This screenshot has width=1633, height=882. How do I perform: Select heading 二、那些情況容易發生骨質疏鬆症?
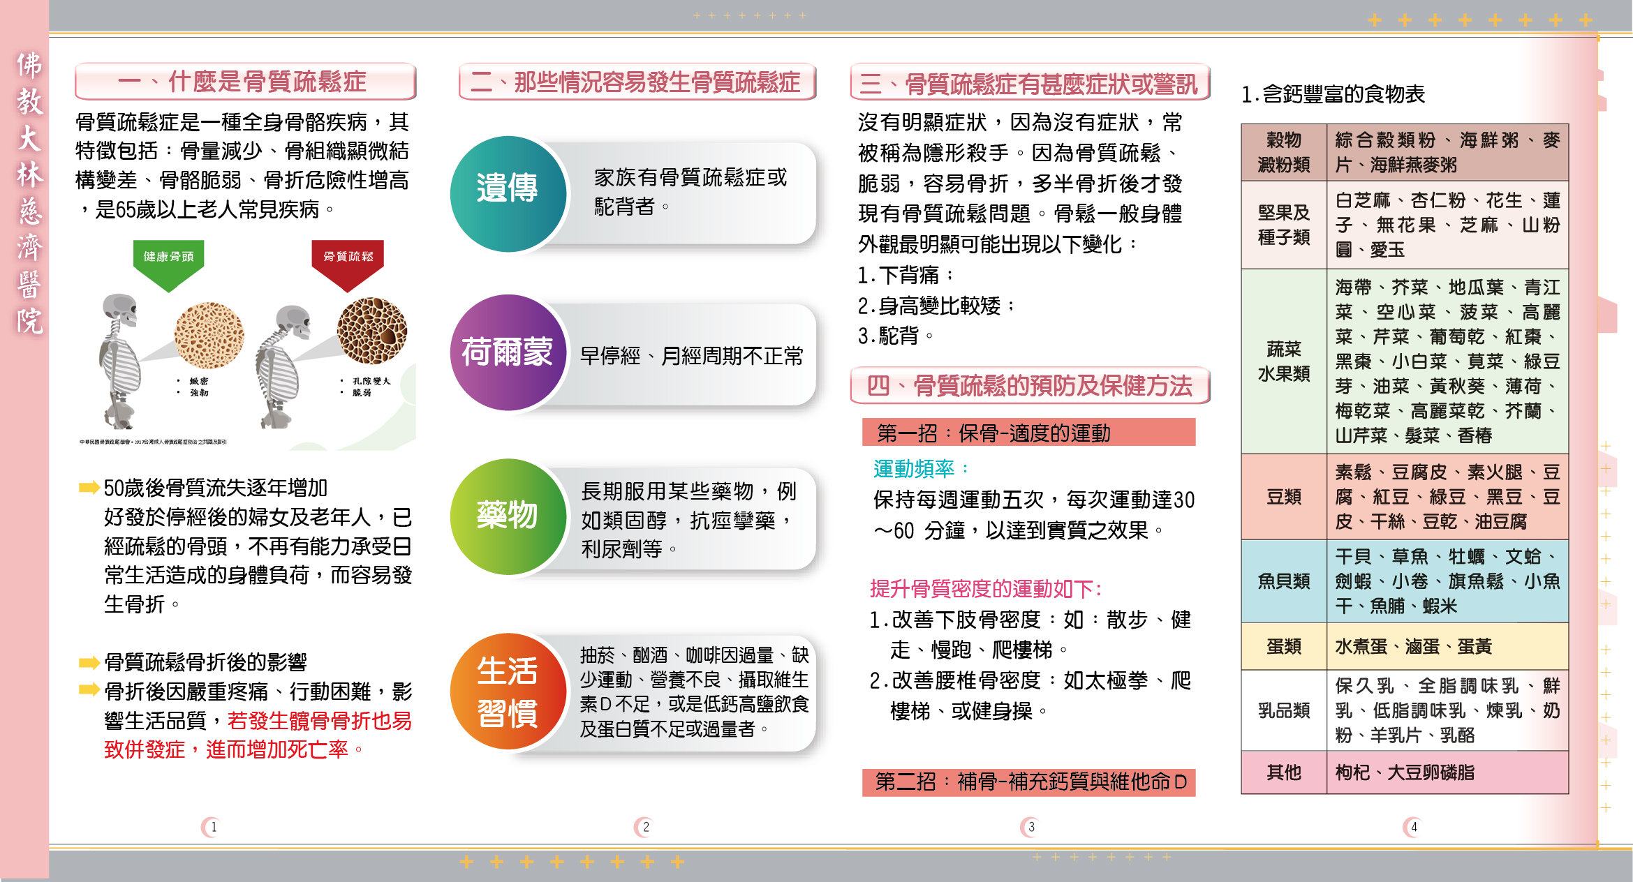(x=637, y=82)
